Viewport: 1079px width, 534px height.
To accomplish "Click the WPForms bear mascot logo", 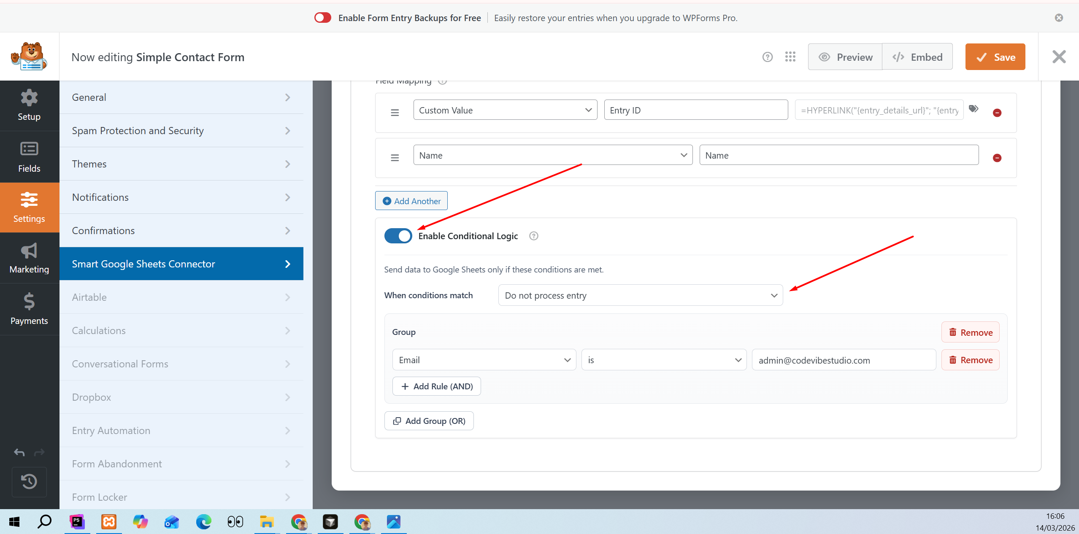I will click(29, 56).
